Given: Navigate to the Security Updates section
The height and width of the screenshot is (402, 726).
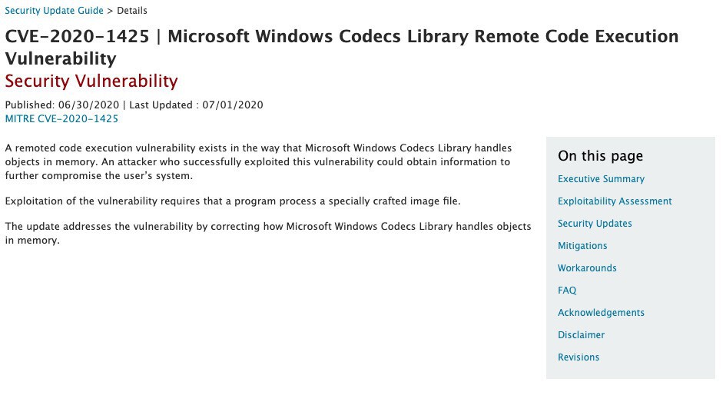Looking at the screenshot, I should [595, 224].
